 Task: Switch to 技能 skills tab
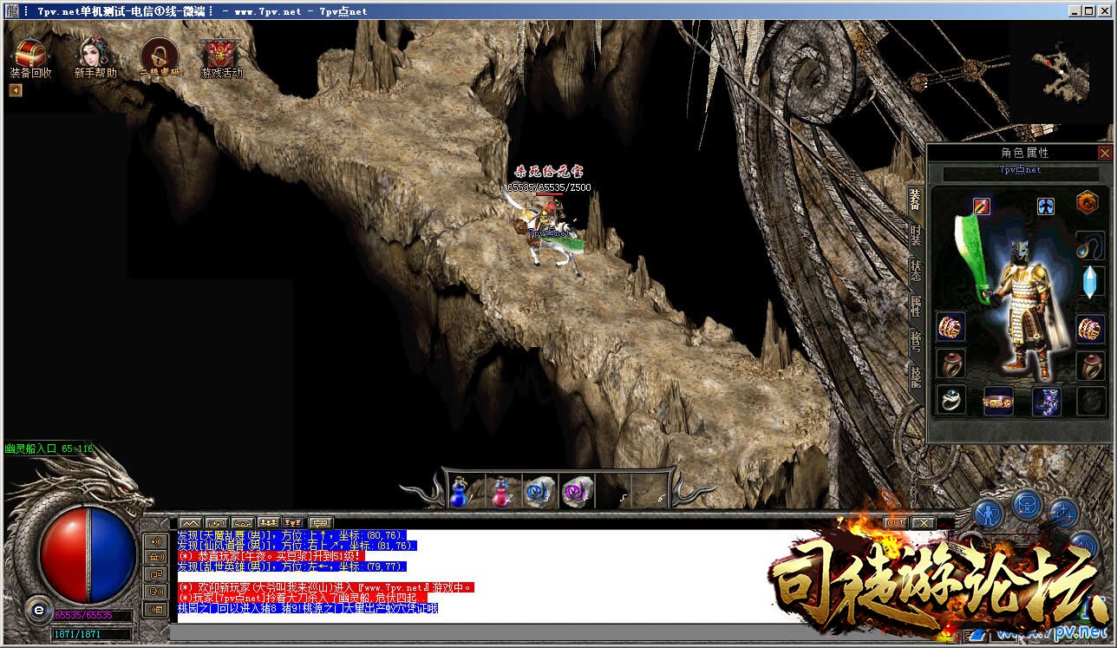tap(916, 376)
